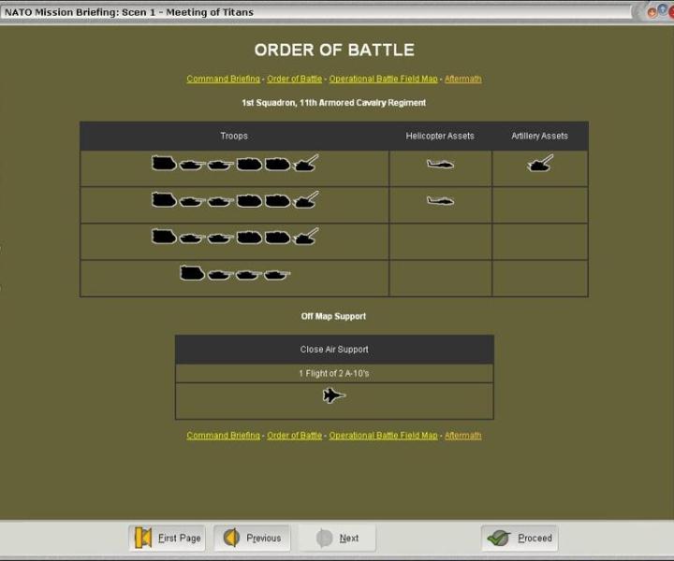Click the Troops column header
The image size is (674, 561).
pos(234,136)
